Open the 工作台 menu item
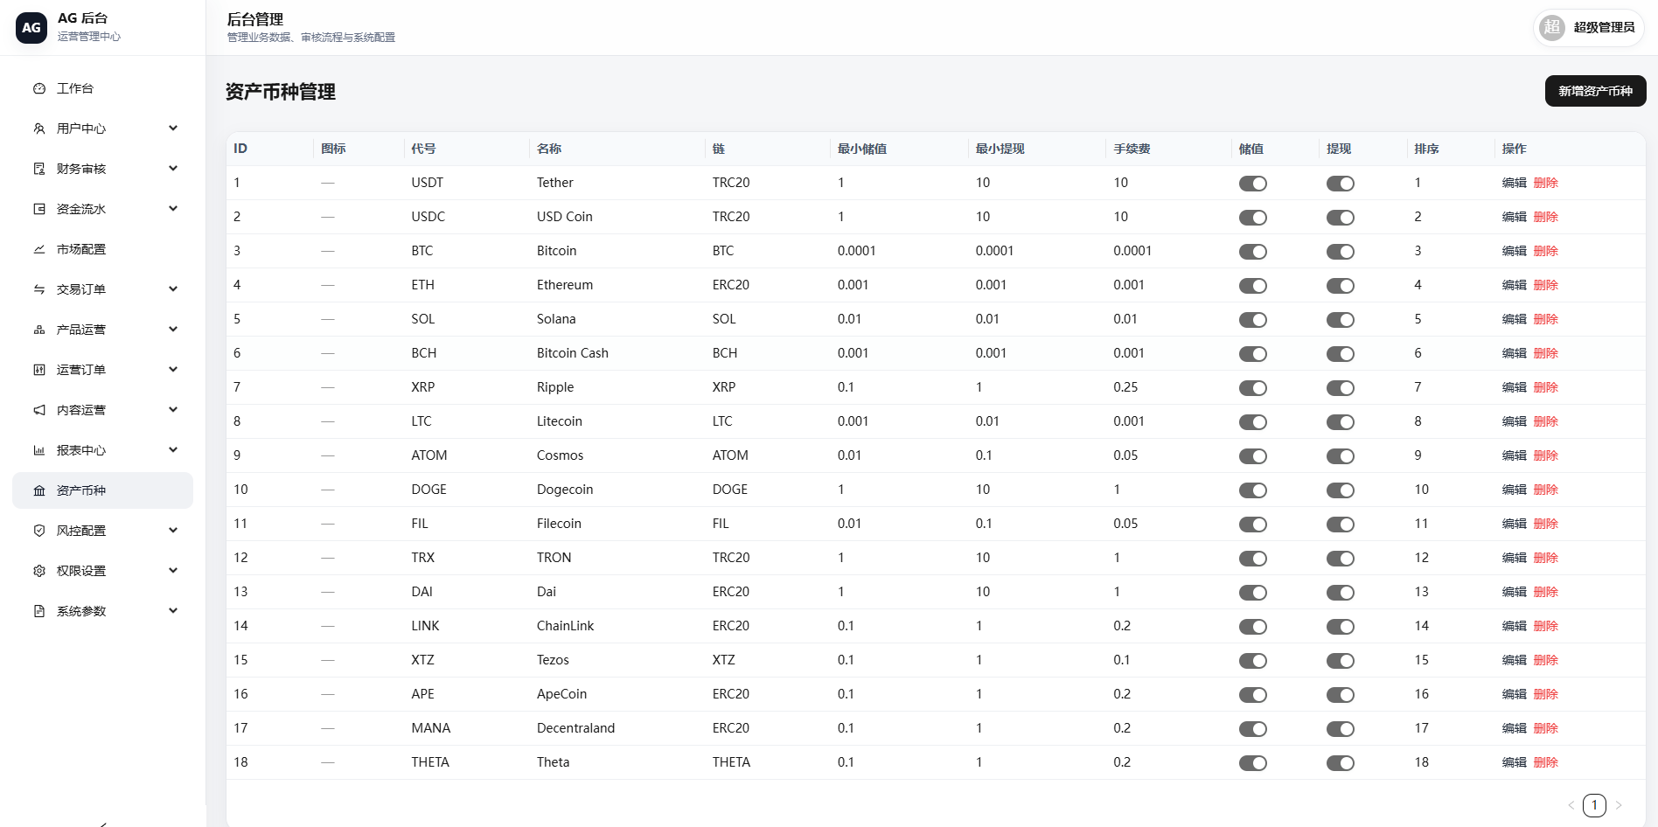1658x827 pixels. (102, 88)
